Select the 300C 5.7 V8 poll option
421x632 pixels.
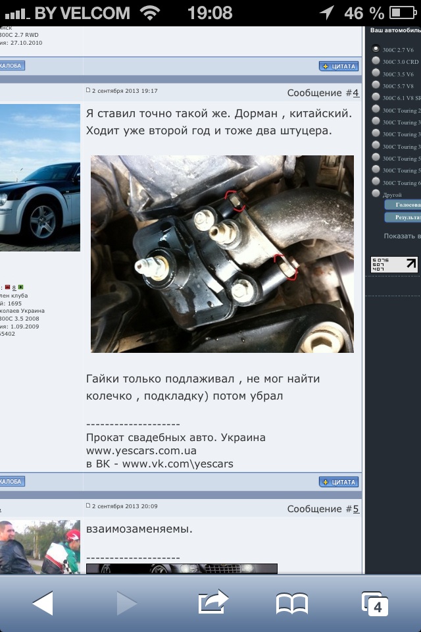click(x=376, y=85)
